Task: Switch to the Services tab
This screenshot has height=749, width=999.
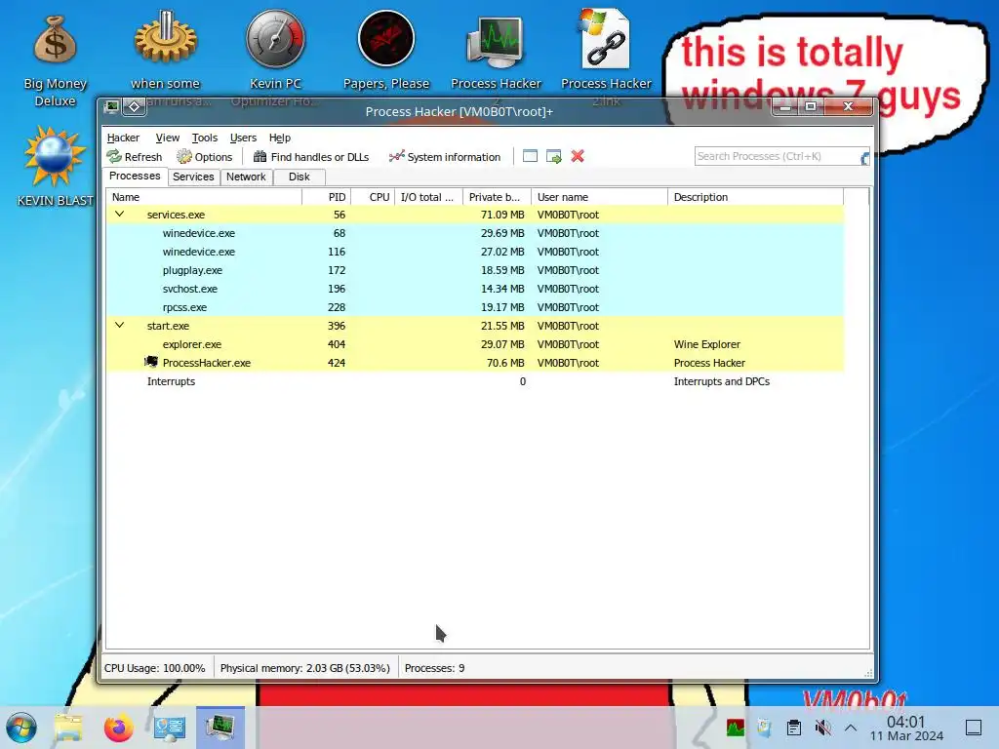Action: tap(193, 177)
